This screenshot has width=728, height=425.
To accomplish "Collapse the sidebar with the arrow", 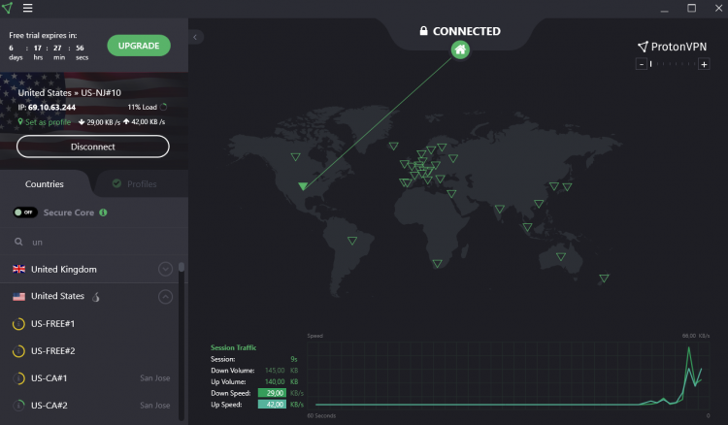I will click(195, 37).
